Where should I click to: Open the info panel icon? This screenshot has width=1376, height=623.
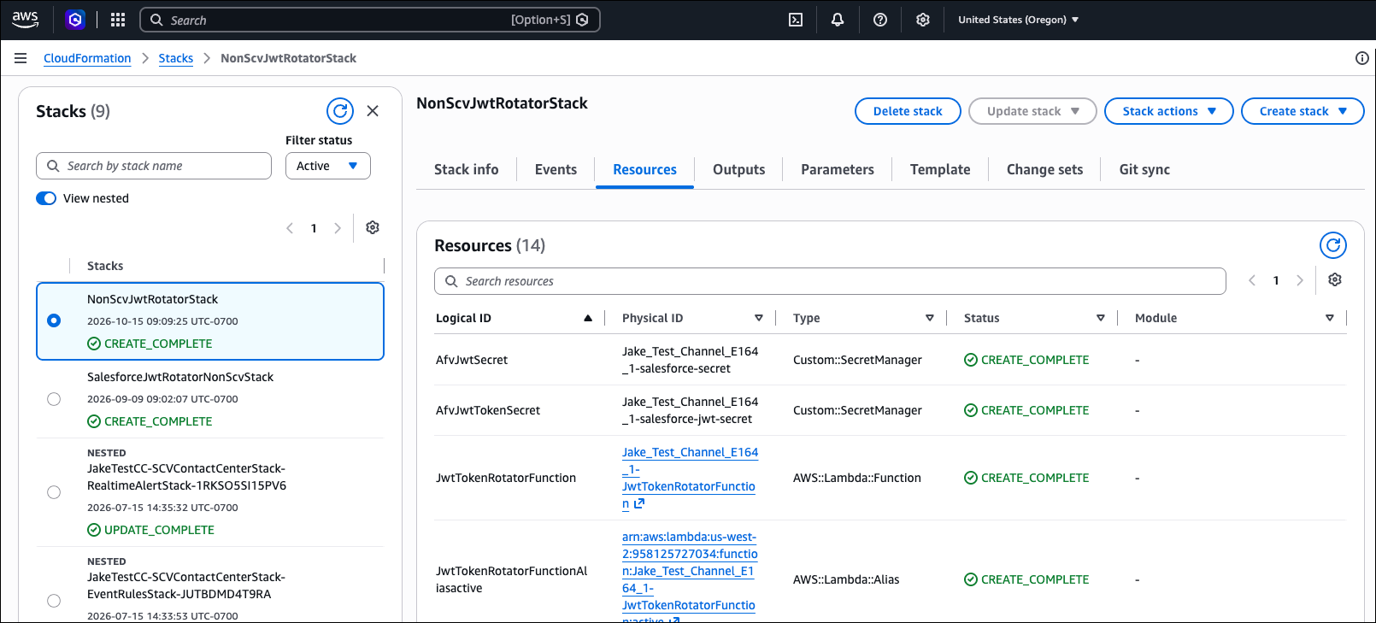[x=1362, y=58]
